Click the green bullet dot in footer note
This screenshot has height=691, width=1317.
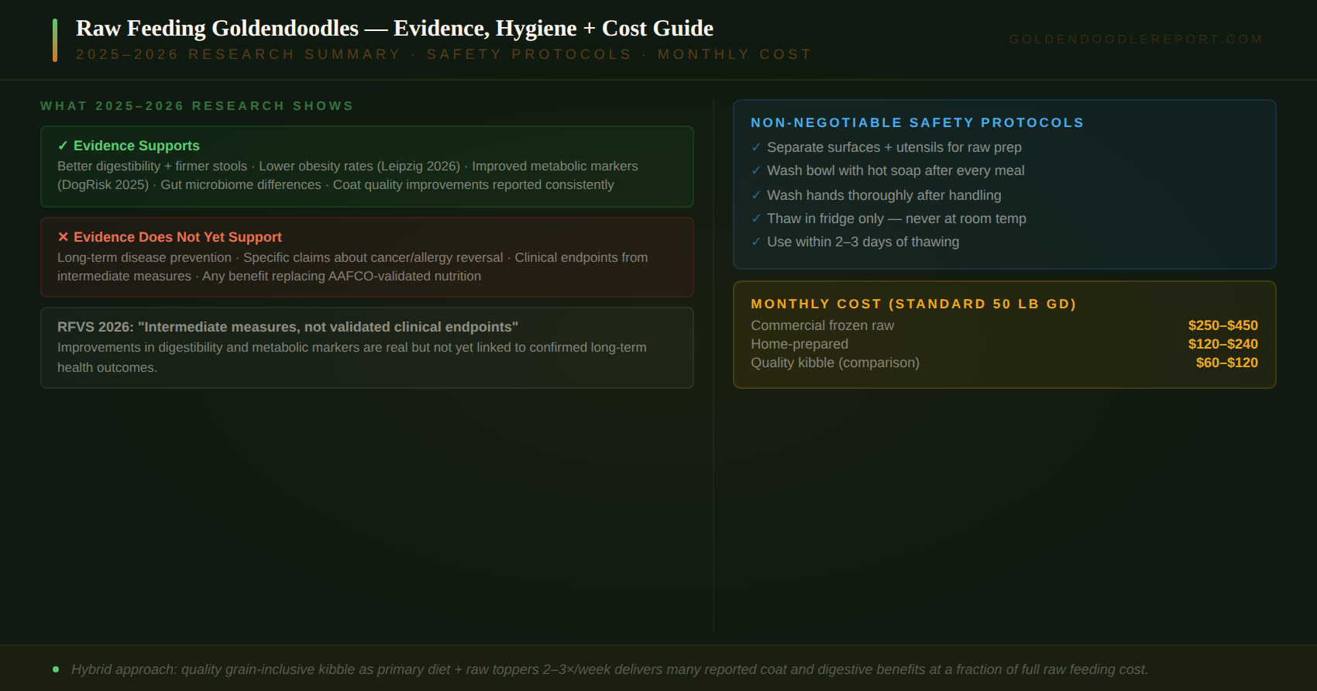pyautogui.click(x=56, y=669)
